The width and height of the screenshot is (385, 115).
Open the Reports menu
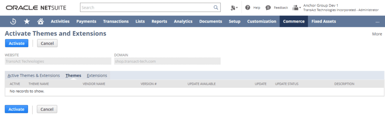pyautogui.click(x=159, y=21)
